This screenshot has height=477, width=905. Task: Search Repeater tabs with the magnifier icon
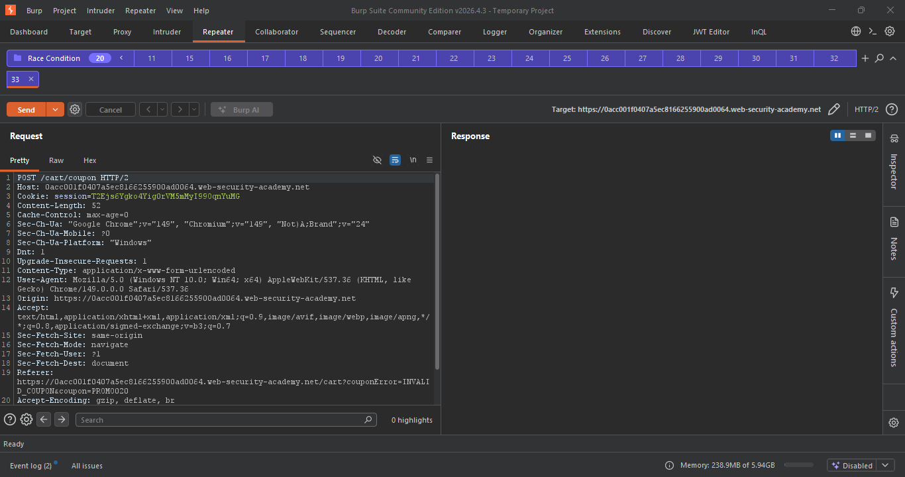(879, 58)
